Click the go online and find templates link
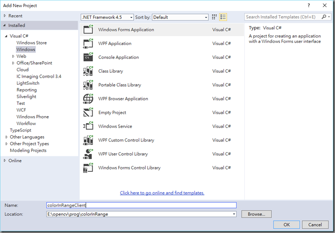Screen dimensions: 335x233 point(162,193)
